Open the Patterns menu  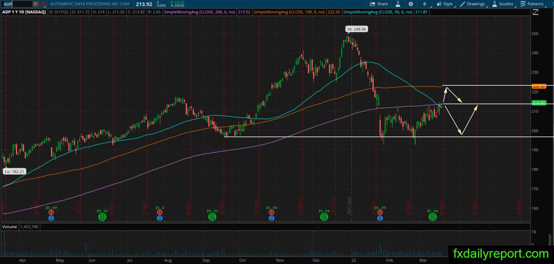tap(532, 4)
